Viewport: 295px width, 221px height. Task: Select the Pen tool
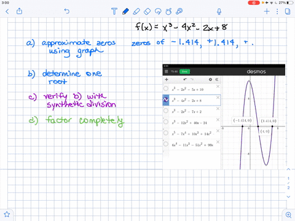click(x=125, y=11)
